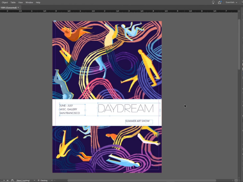This screenshot has height=182, width=243.
Task: Click the lightbulb Learn icon
Action: [x=213, y=2]
